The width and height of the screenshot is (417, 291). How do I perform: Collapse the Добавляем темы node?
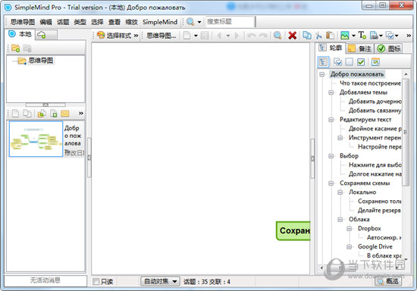click(331, 92)
